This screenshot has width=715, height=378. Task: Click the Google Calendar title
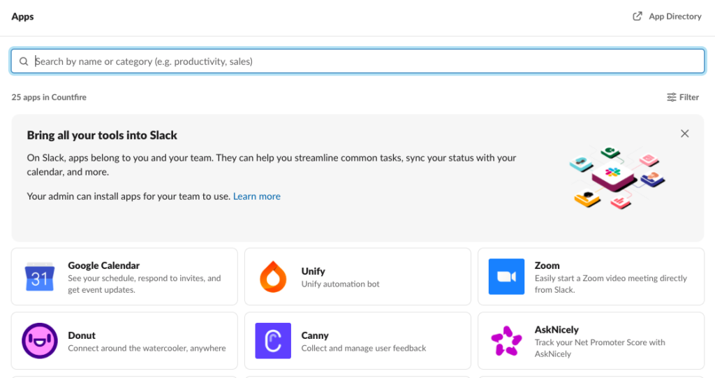pos(103,266)
